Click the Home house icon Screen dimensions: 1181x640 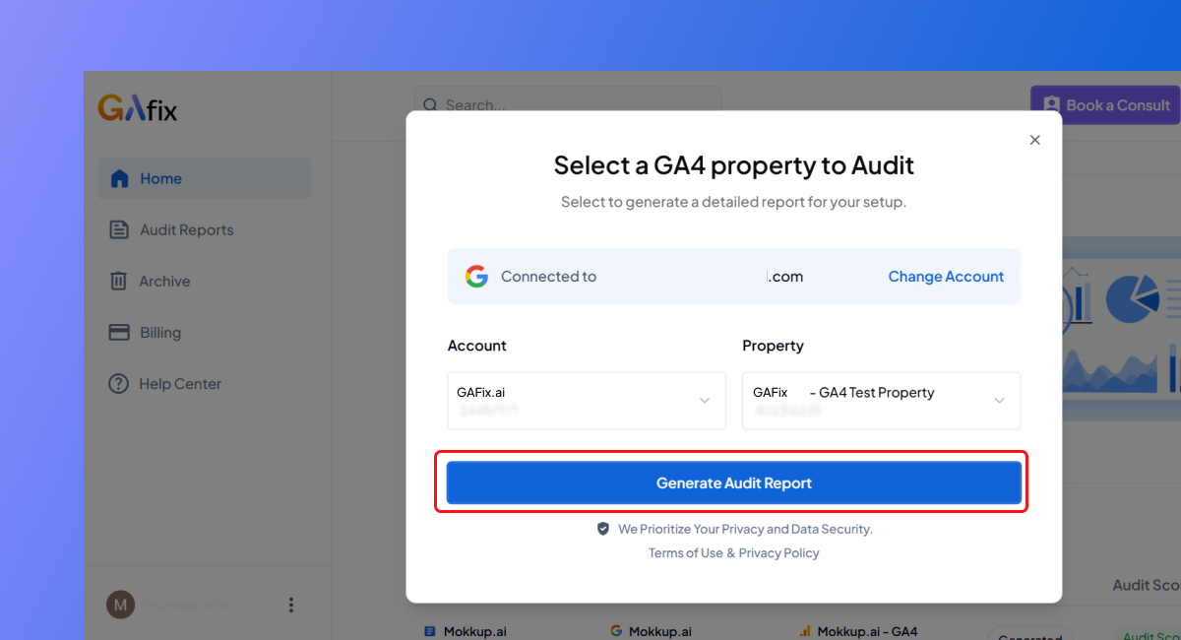pos(119,178)
